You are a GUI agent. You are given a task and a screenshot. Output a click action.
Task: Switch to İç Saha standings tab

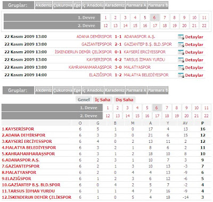click(103, 100)
